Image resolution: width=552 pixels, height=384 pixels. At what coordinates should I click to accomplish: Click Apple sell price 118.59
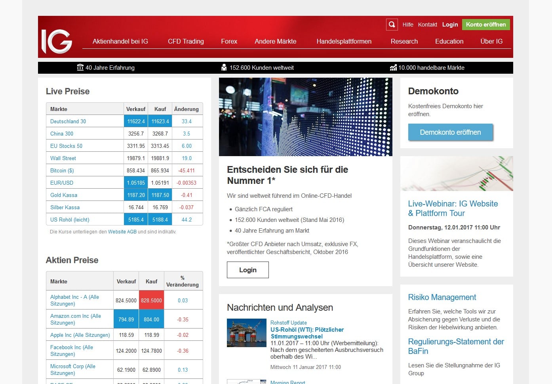pos(126,335)
